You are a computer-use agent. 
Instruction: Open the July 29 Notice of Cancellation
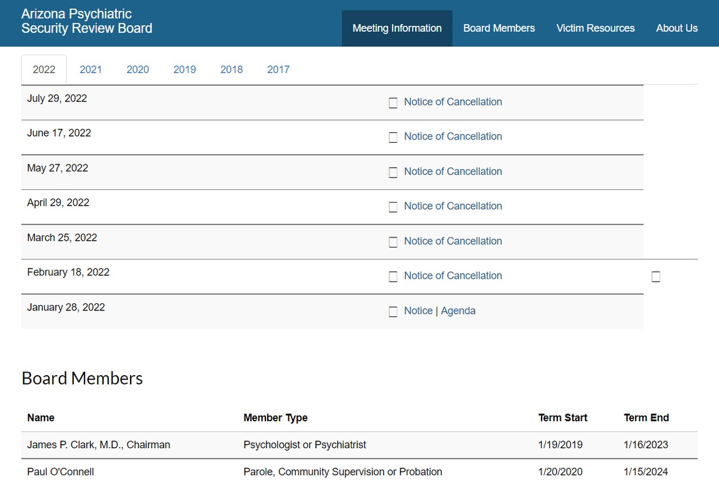pyautogui.click(x=452, y=101)
